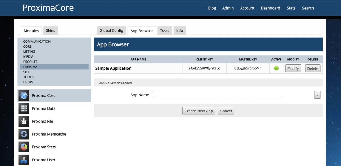341x166 pixels.
Task: Click the Proxima User person icon
Action: coord(24,160)
